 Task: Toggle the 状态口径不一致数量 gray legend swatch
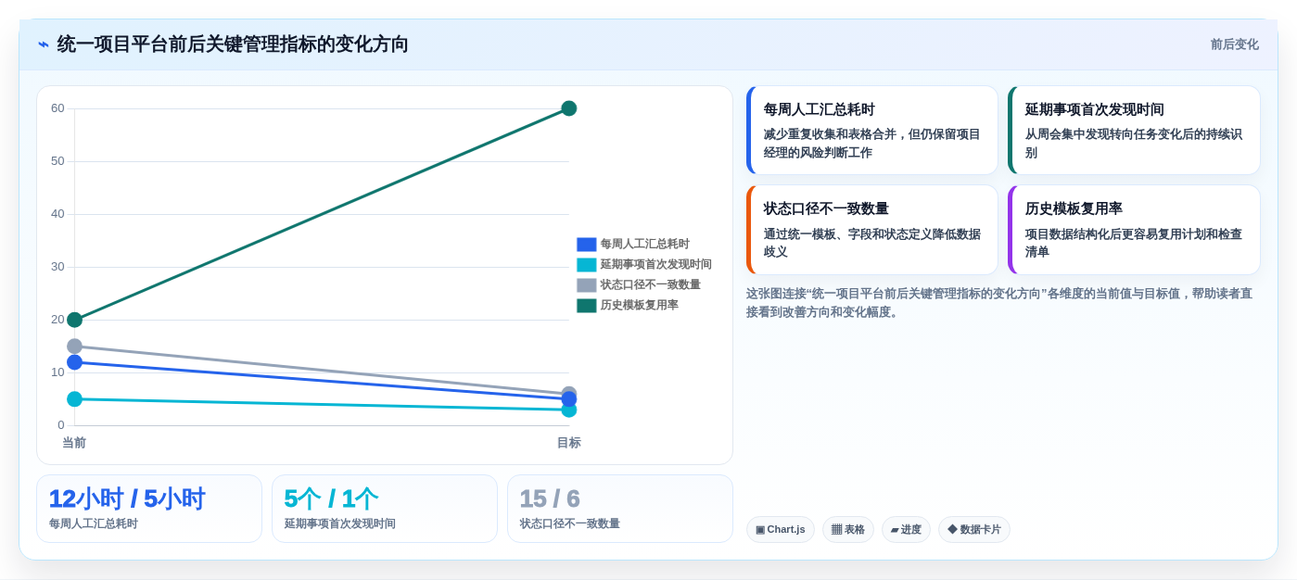click(x=586, y=285)
